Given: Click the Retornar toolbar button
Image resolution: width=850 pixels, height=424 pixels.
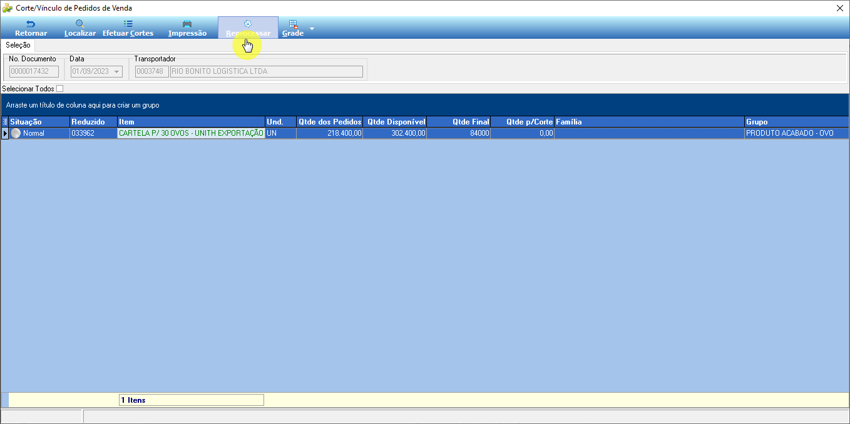Looking at the screenshot, I should [x=31, y=28].
